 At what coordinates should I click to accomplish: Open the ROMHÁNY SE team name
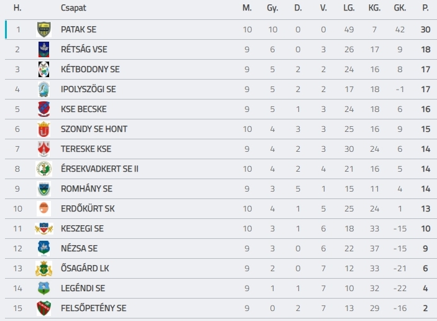(x=86, y=189)
